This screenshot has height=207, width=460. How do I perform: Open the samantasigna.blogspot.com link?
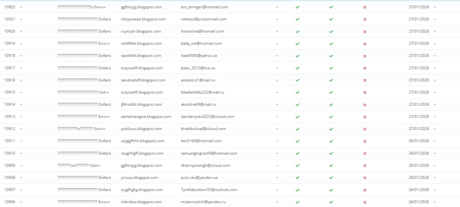[146, 117]
